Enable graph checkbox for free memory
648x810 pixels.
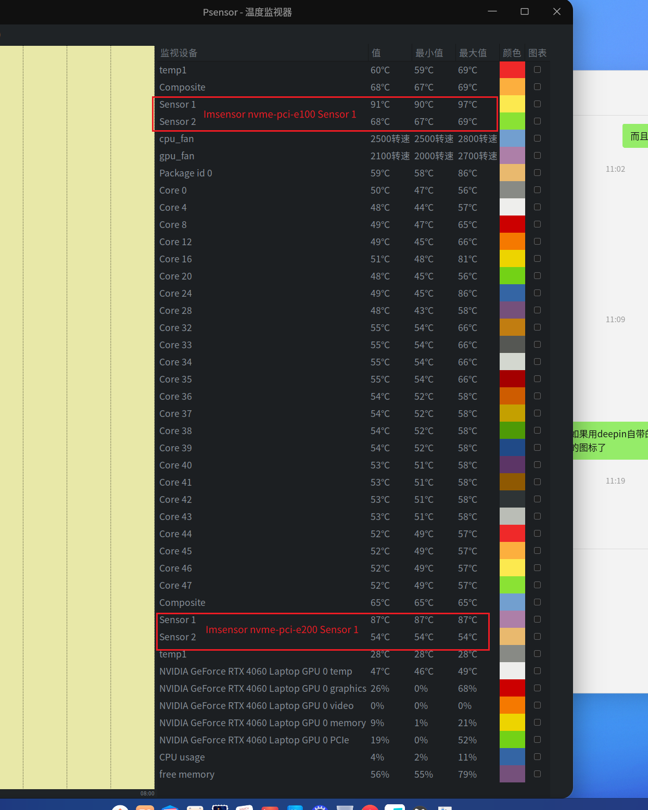[537, 774]
